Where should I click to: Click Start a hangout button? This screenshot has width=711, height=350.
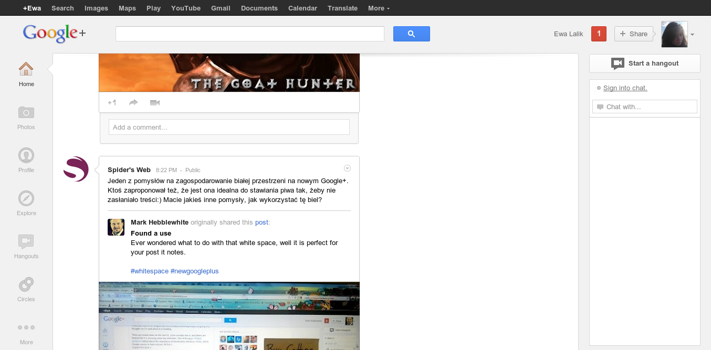(645, 63)
